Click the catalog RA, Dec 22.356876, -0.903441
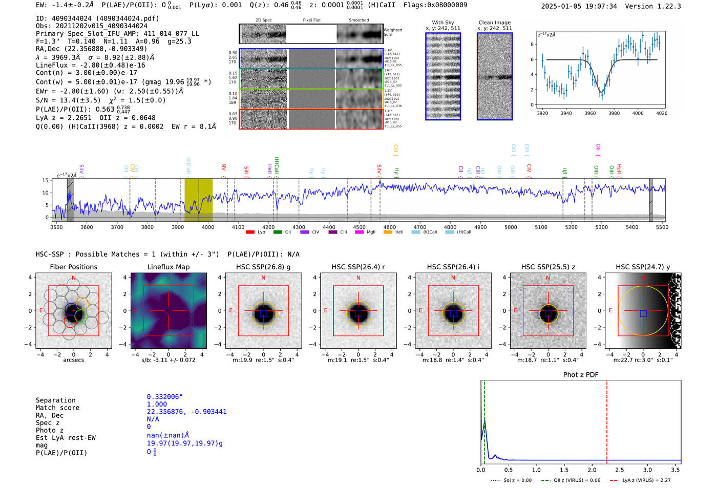The height and width of the screenshot is (488, 717). tap(186, 412)
